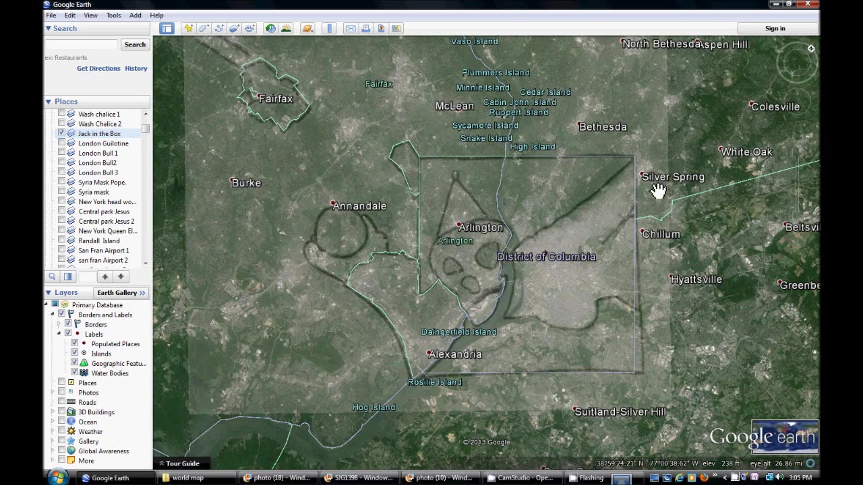Click the Record a Tour camera icon
This screenshot has height=485, width=863.
coord(249,28)
